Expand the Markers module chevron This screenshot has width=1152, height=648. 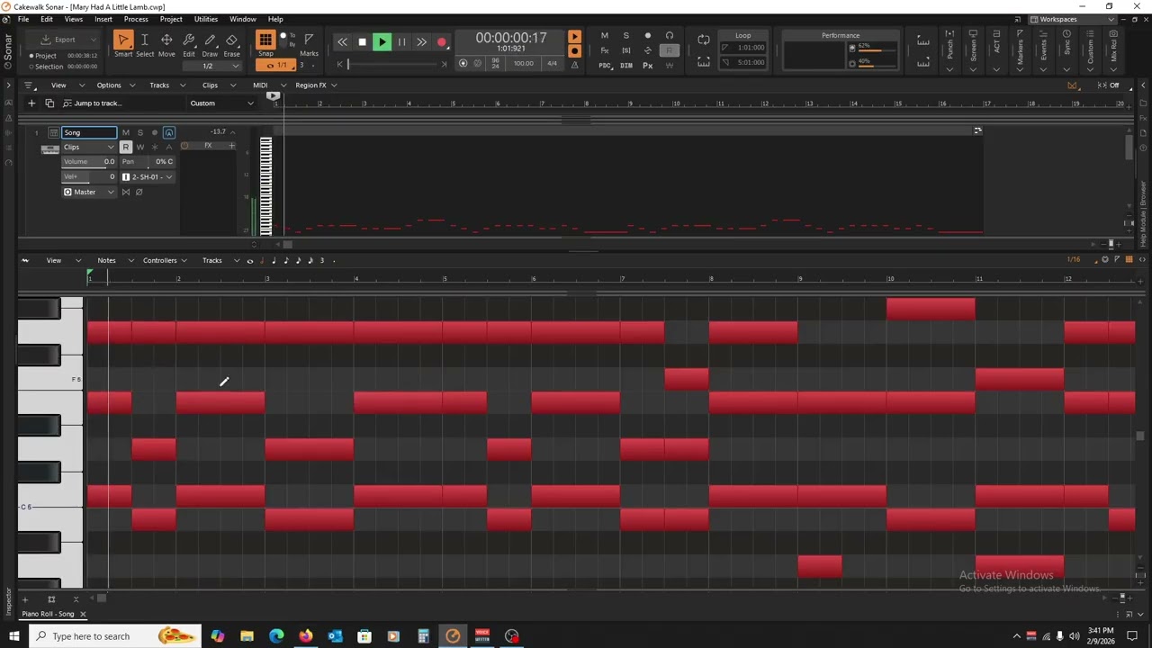click(x=1020, y=69)
